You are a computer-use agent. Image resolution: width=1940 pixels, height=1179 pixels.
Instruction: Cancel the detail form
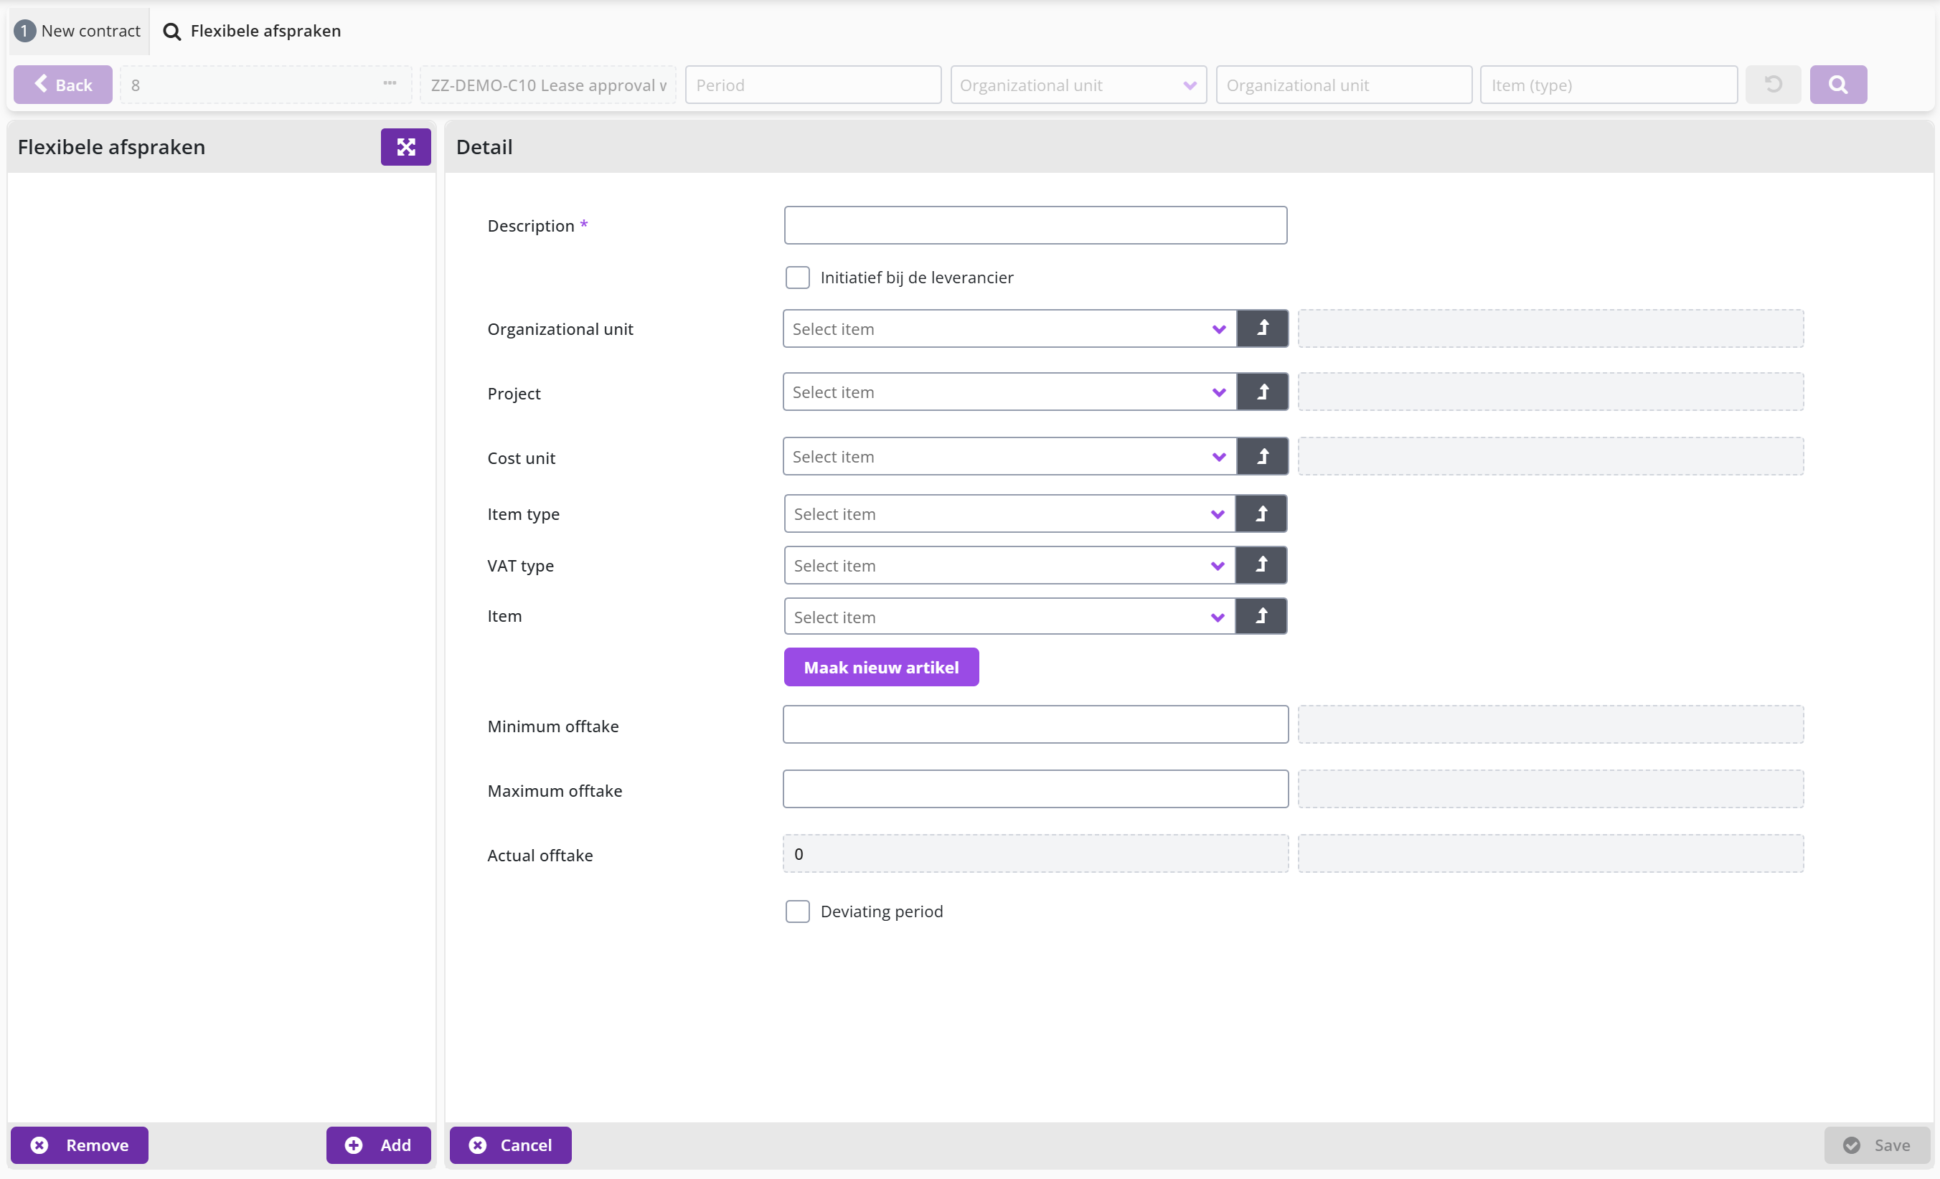tap(510, 1145)
